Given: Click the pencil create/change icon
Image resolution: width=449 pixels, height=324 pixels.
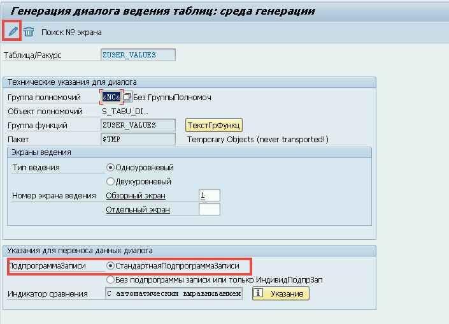Looking at the screenshot, I should (x=13, y=31).
